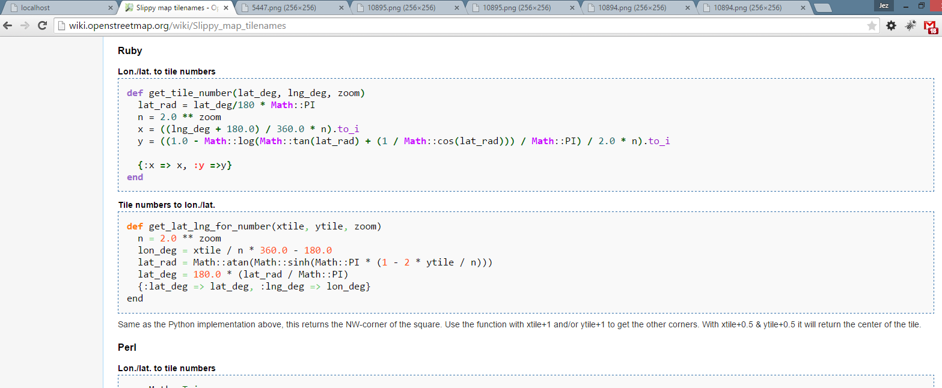
Task: Open a new browser tab
Action: click(x=822, y=8)
